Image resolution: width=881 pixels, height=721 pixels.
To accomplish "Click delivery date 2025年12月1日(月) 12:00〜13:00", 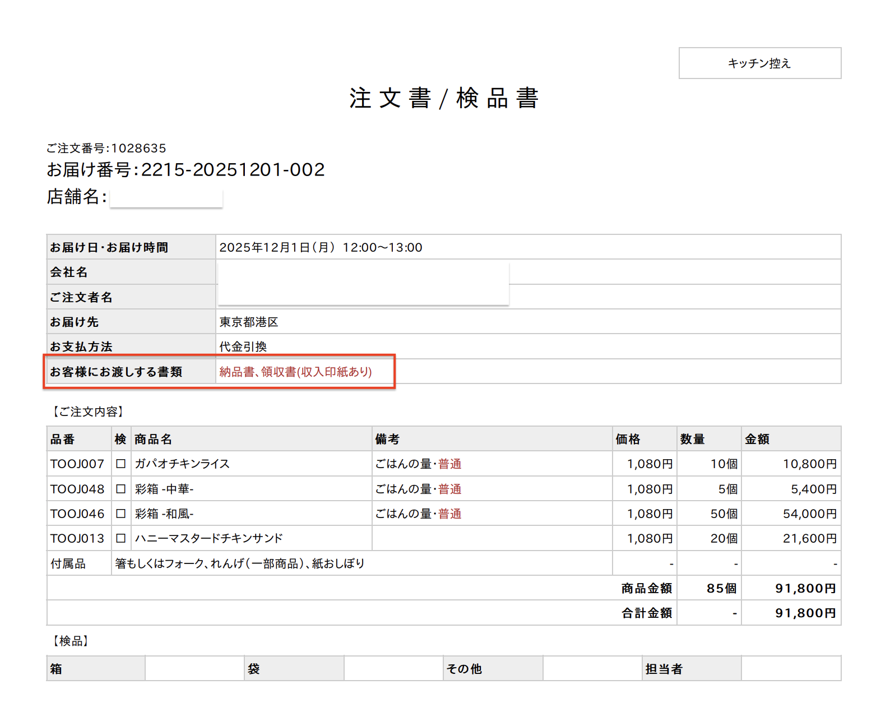I will pos(321,247).
